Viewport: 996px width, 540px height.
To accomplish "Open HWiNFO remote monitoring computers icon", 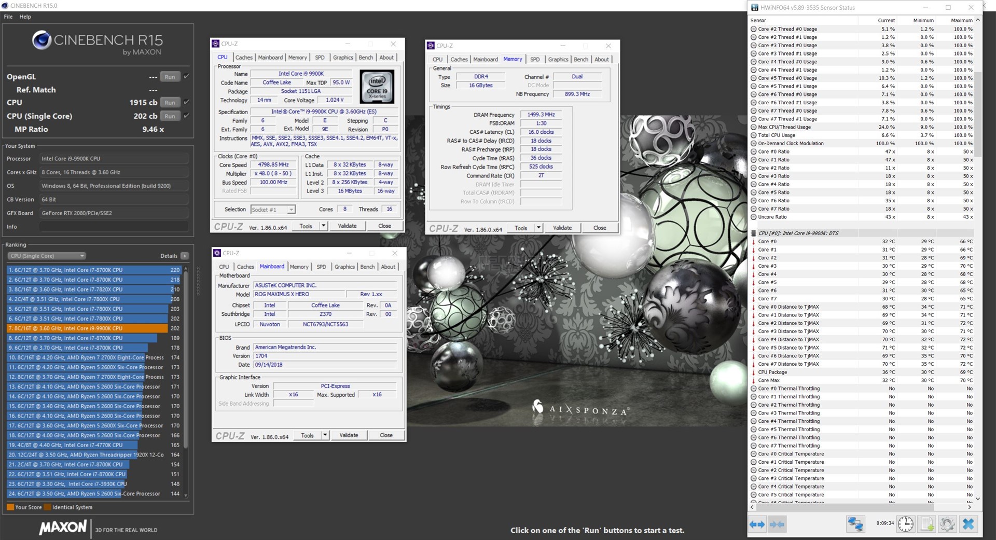I will 855,524.
